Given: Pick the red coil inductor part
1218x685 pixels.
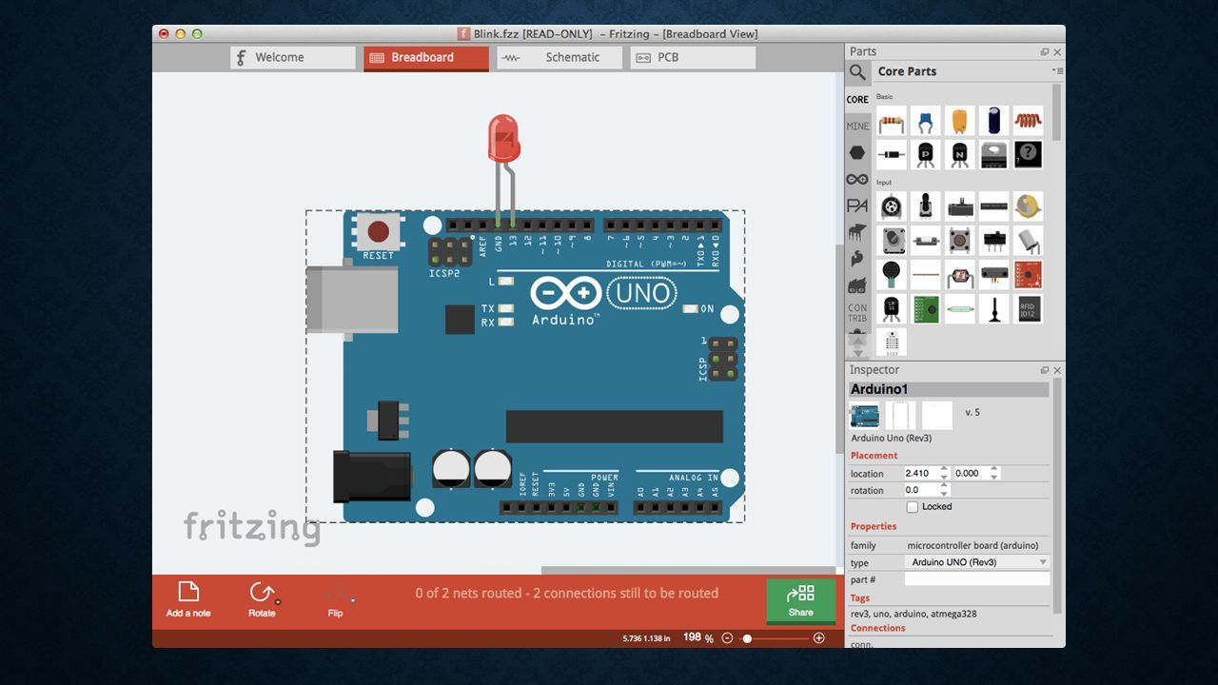Looking at the screenshot, I should 1029,121.
